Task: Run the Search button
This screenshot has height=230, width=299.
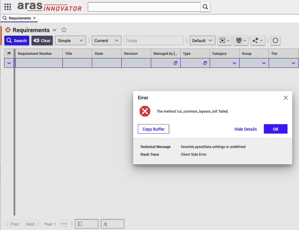Action: [17, 40]
